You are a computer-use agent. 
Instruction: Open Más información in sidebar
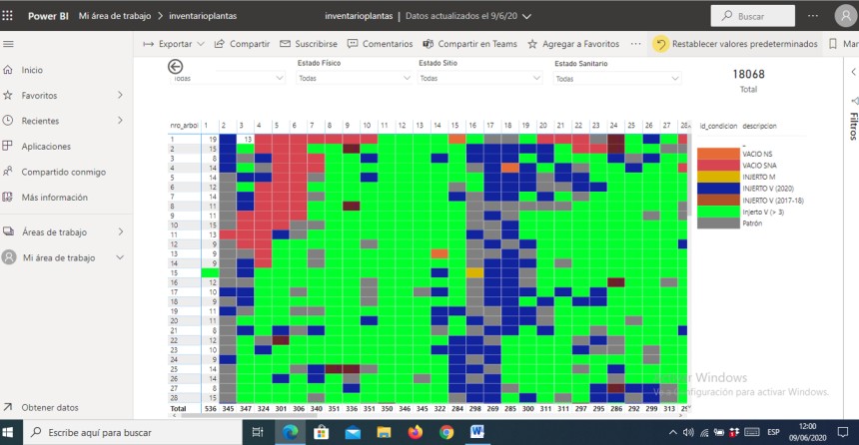[x=54, y=197]
